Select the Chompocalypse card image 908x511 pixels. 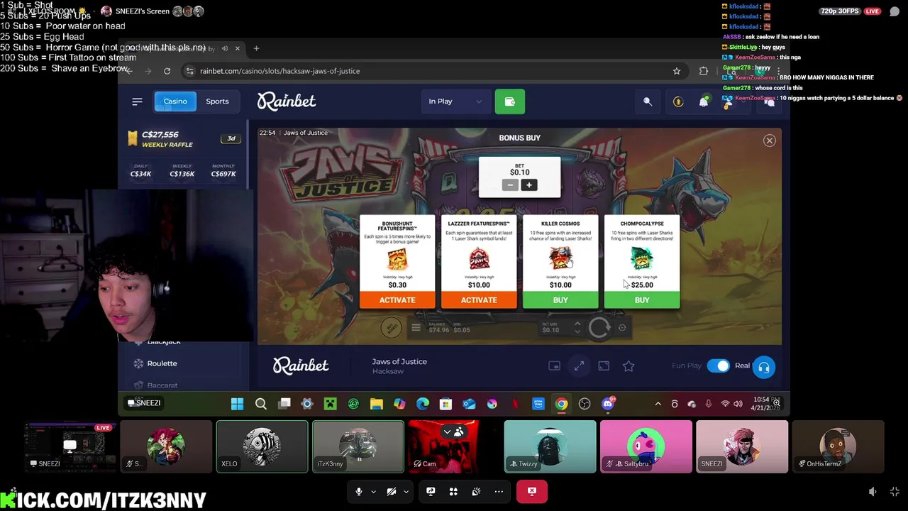642,259
